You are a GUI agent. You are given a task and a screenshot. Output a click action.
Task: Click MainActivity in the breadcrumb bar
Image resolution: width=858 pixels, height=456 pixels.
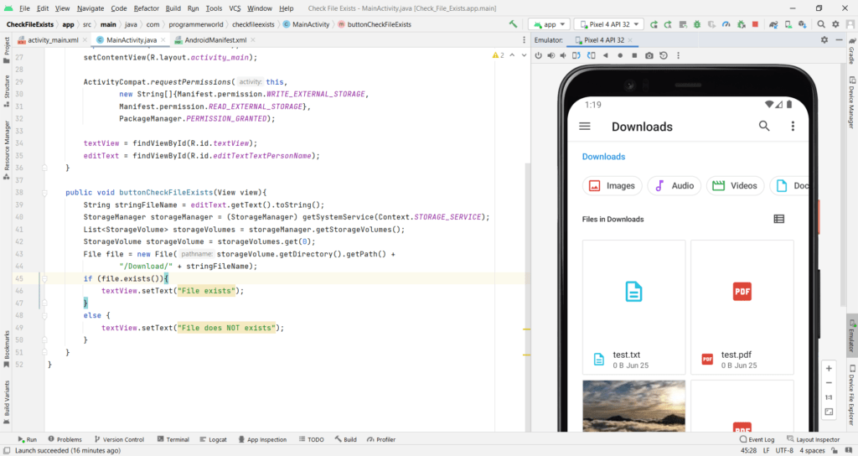click(307, 24)
